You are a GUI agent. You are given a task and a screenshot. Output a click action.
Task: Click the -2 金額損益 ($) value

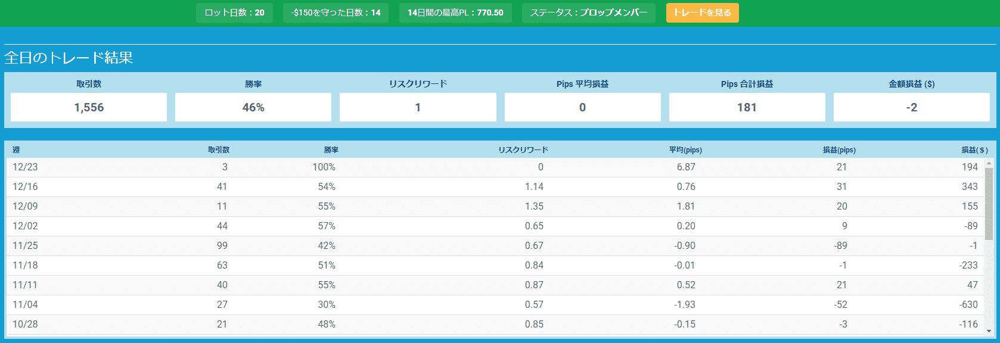point(912,107)
